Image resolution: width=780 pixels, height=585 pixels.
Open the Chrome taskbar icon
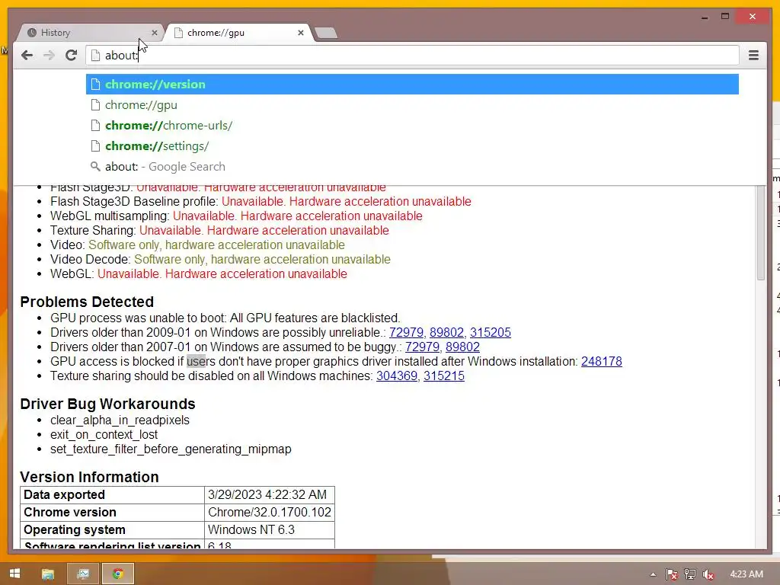point(118,574)
